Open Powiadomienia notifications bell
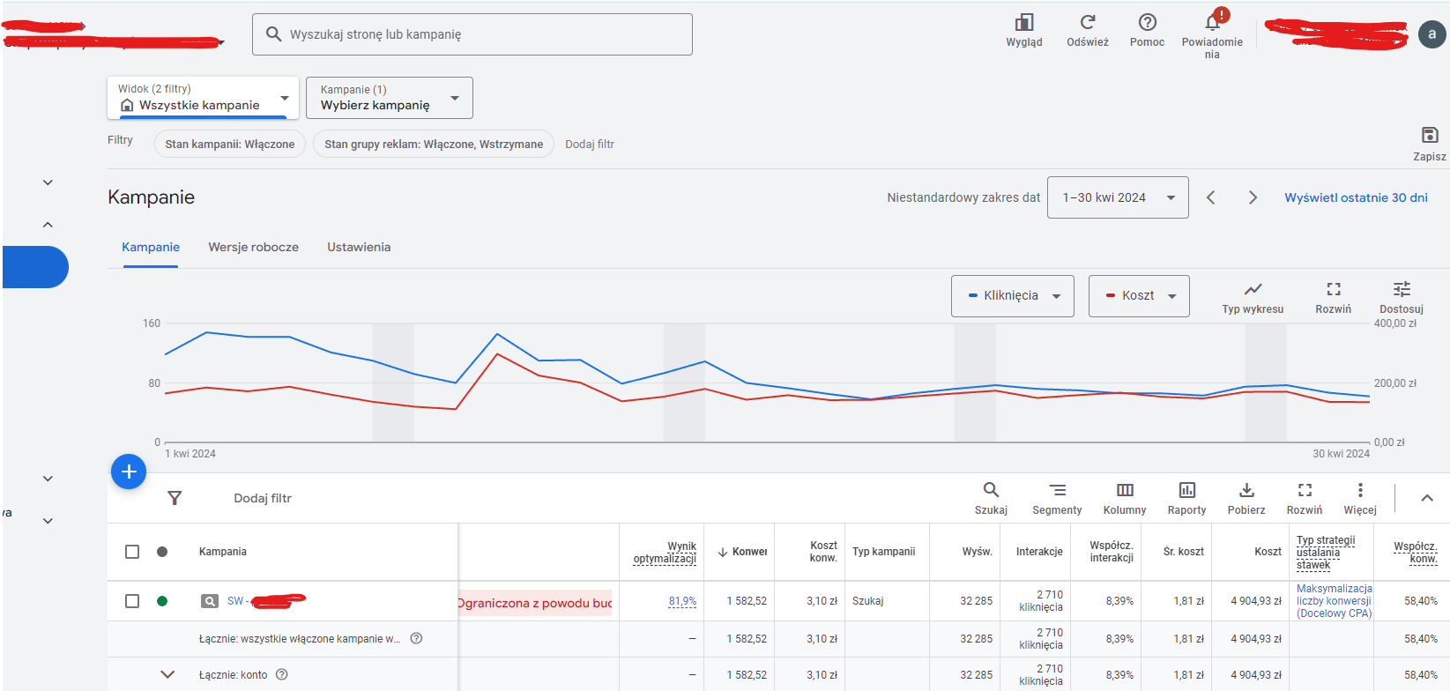Screen dimensions: 1450x691 [x=1213, y=21]
